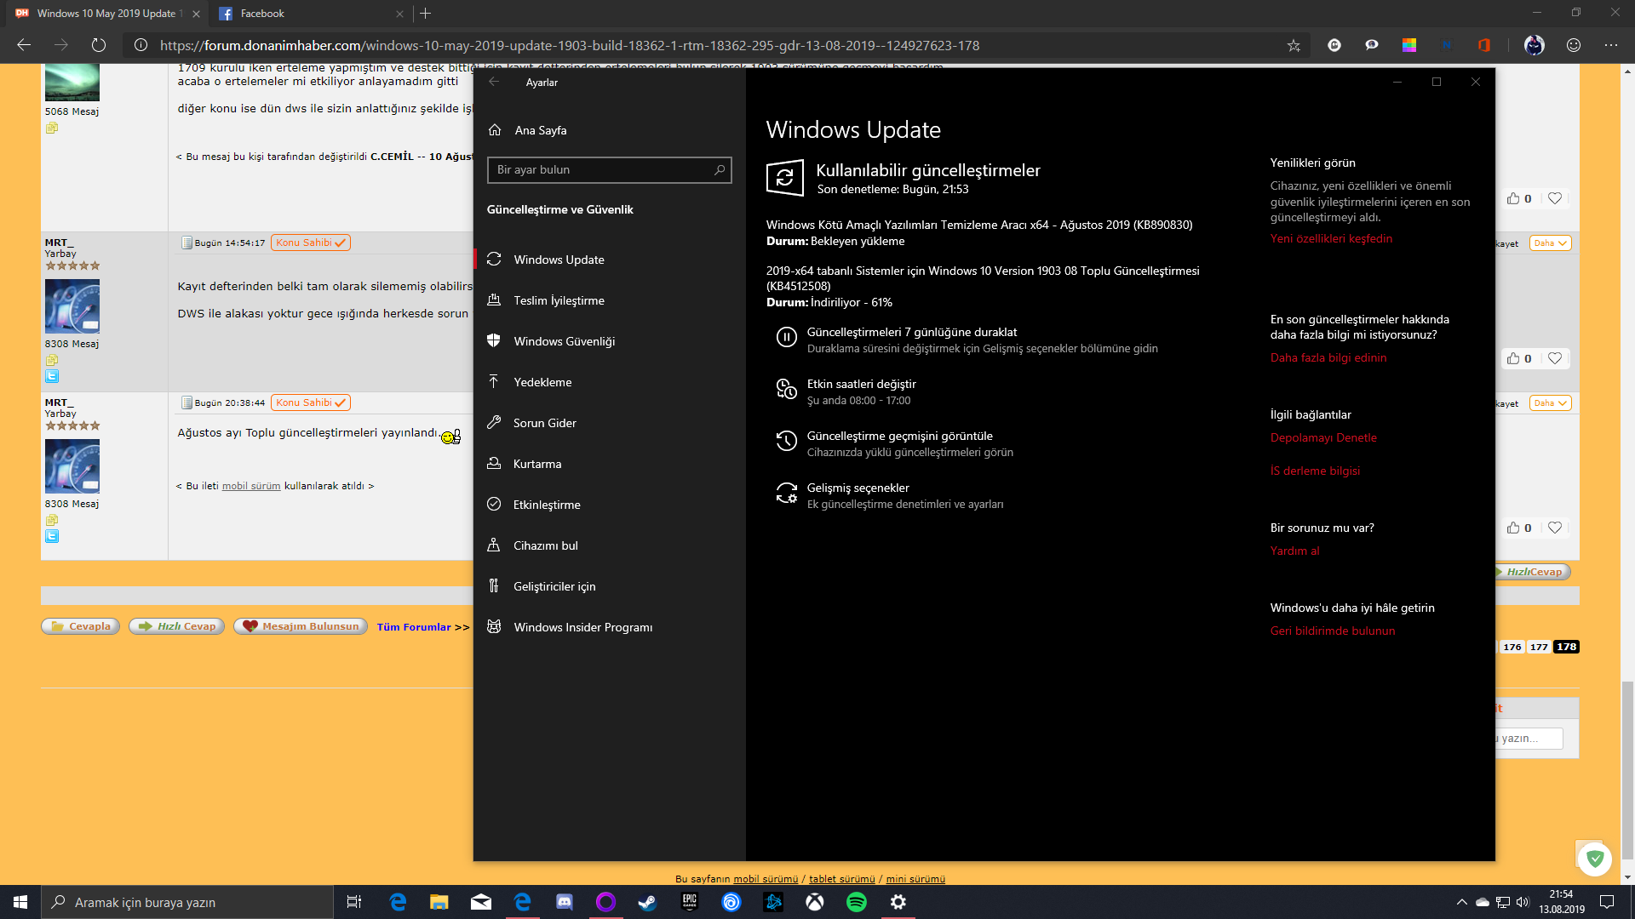Open Discord from taskbar
Viewport: 1635px width, 919px height.
(x=565, y=902)
